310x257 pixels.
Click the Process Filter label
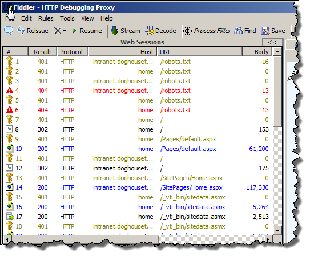point(212,31)
